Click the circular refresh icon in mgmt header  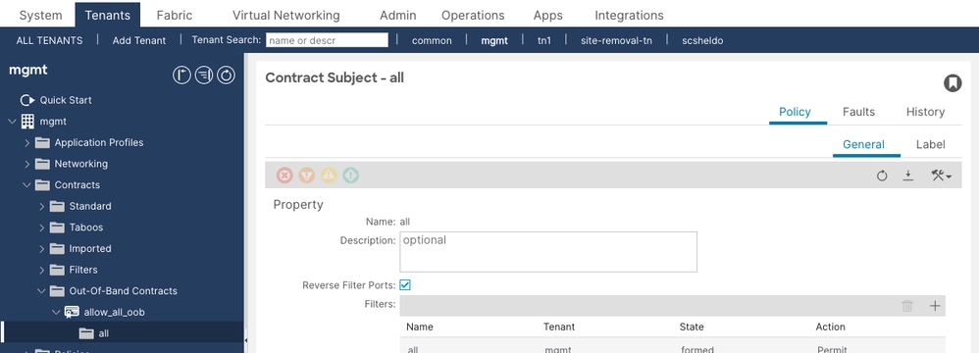pyautogui.click(x=226, y=76)
